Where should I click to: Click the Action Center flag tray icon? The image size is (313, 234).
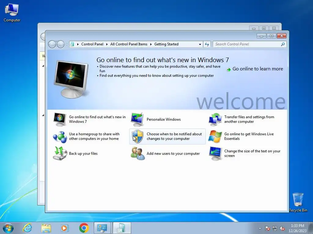pyautogui.click(x=267, y=228)
